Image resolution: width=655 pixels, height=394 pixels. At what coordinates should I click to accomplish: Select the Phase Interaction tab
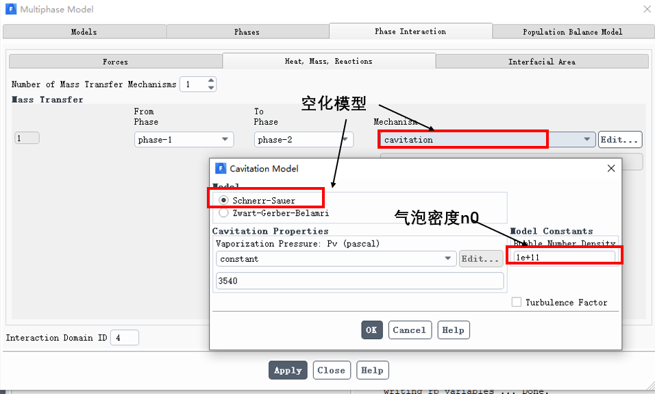tap(410, 32)
